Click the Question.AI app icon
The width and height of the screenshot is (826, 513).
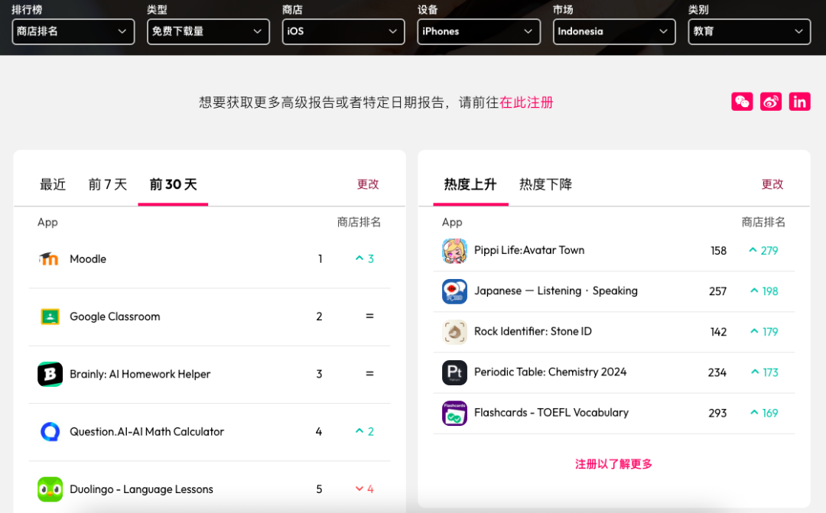tap(50, 431)
